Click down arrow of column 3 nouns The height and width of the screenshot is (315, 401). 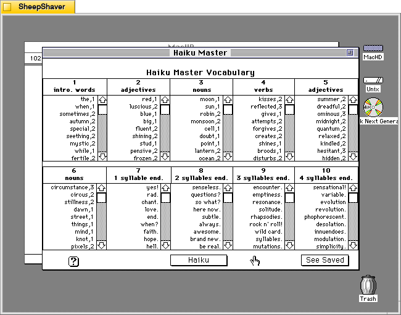[x=228, y=157]
